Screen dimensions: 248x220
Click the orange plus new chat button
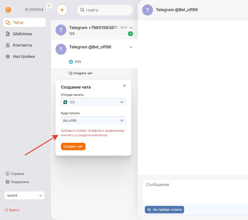[62, 10]
